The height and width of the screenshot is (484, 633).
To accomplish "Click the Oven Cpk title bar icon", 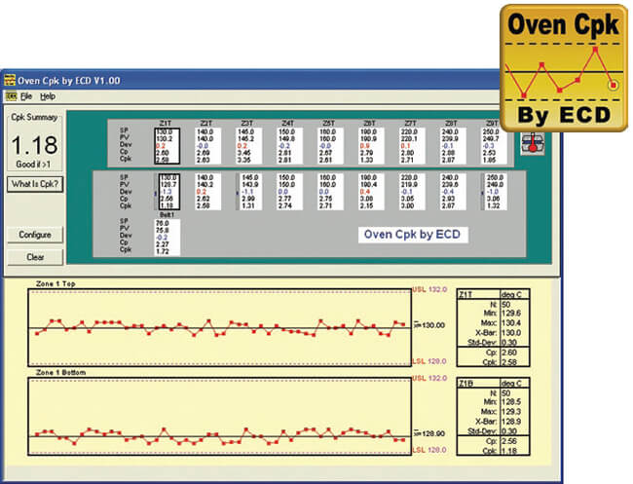I will (x=10, y=80).
